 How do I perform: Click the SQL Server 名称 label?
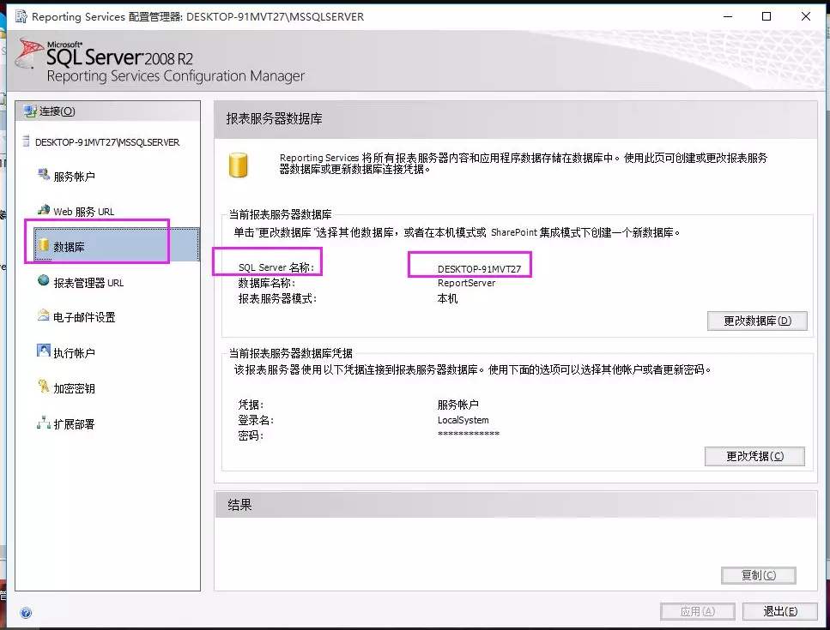coord(276,267)
